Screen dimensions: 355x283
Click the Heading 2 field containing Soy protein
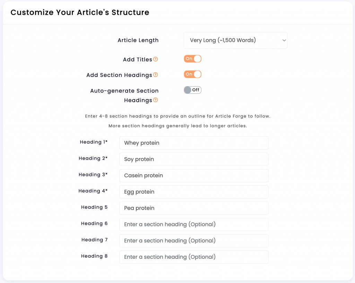coord(194,159)
